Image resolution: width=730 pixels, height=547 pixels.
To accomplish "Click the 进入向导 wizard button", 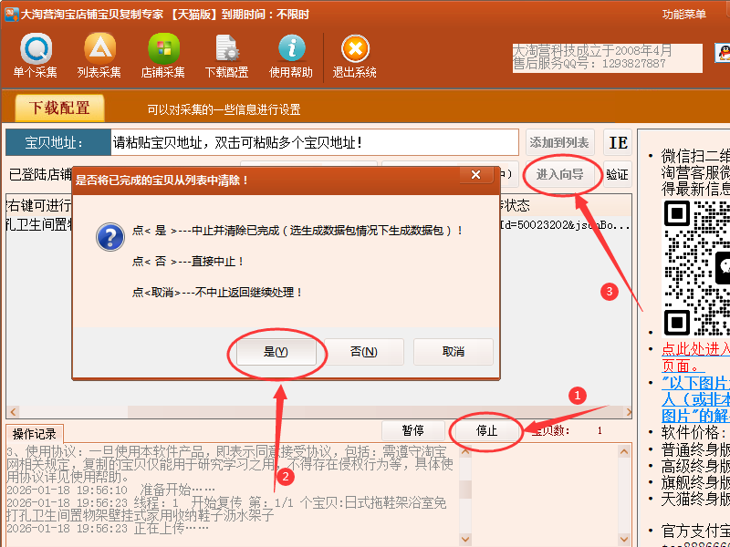I will click(560, 173).
